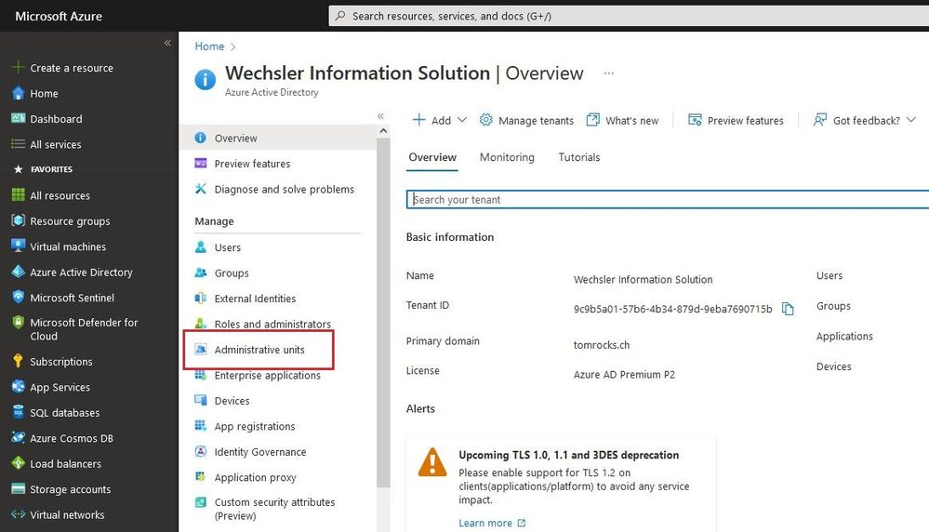929x532 pixels.
Task: Click the Microsoft Azure portal logo text
Action: click(x=59, y=16)
